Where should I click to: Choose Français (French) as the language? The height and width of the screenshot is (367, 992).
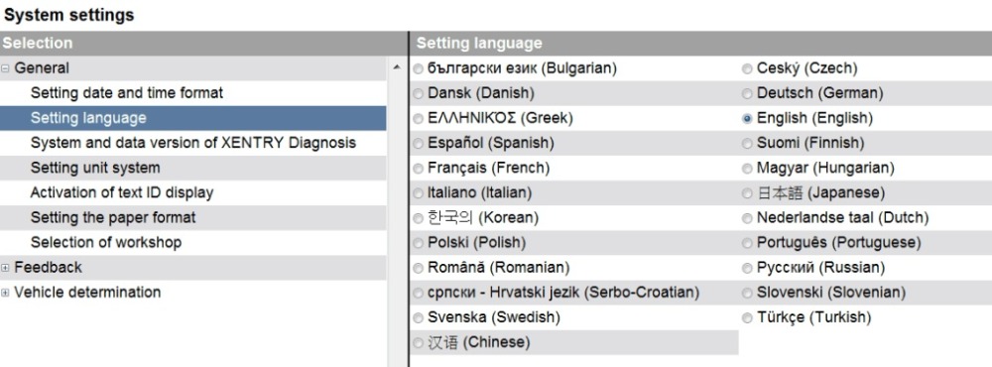coord(419,169)
